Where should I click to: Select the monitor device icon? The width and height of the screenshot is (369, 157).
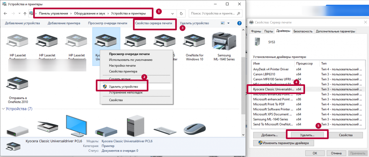point(76,126)
